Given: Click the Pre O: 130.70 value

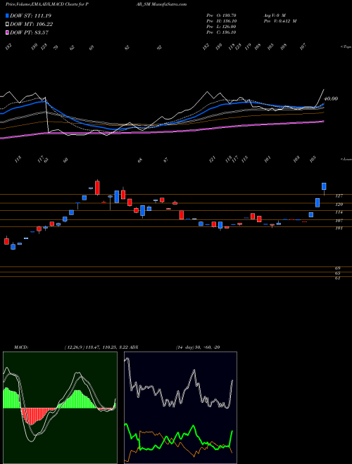Looking at the screenshot, I should point(221,15).
